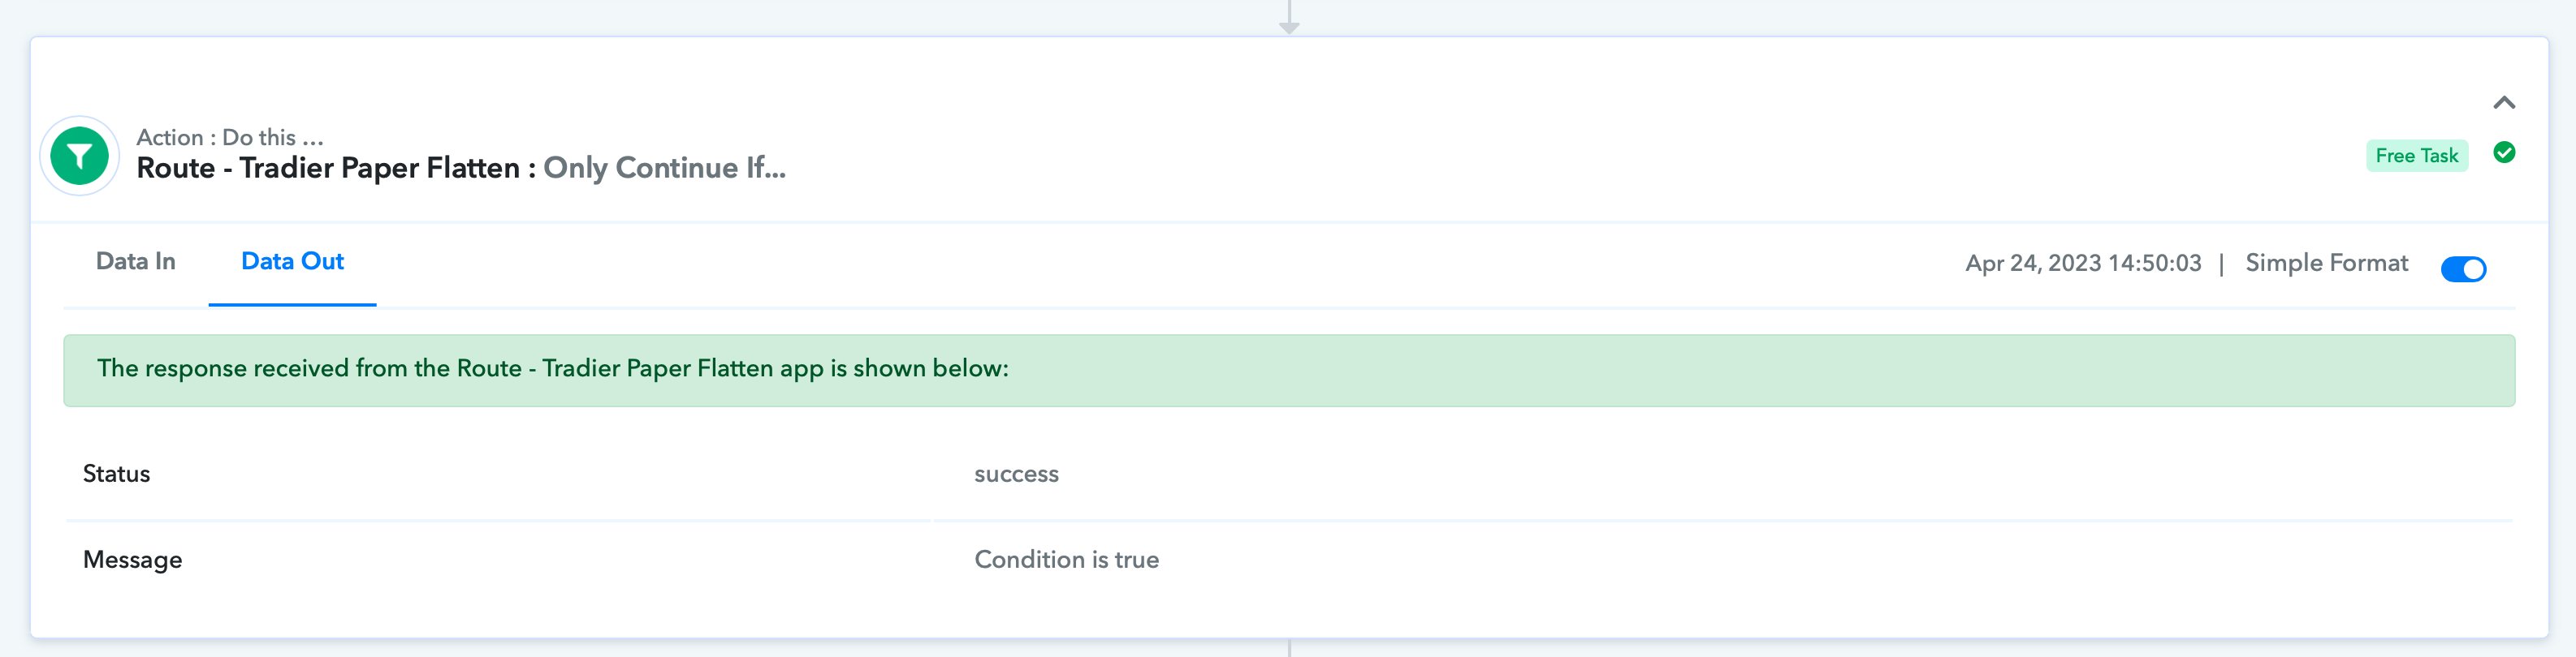
Task: Collapse the step with the chevron up
Action: tap(2504, 103)
